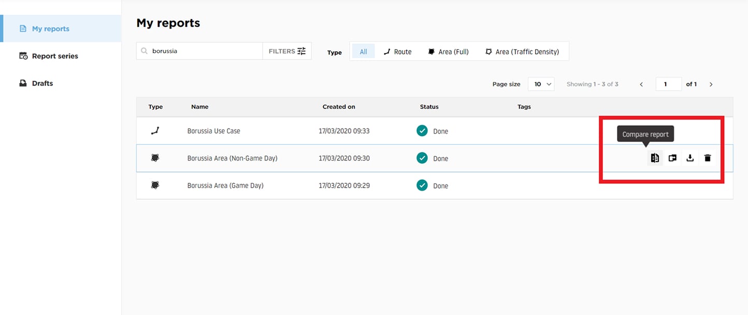
Task: Click the duplicate report icon beside Compare
Action: pos(672,158)
